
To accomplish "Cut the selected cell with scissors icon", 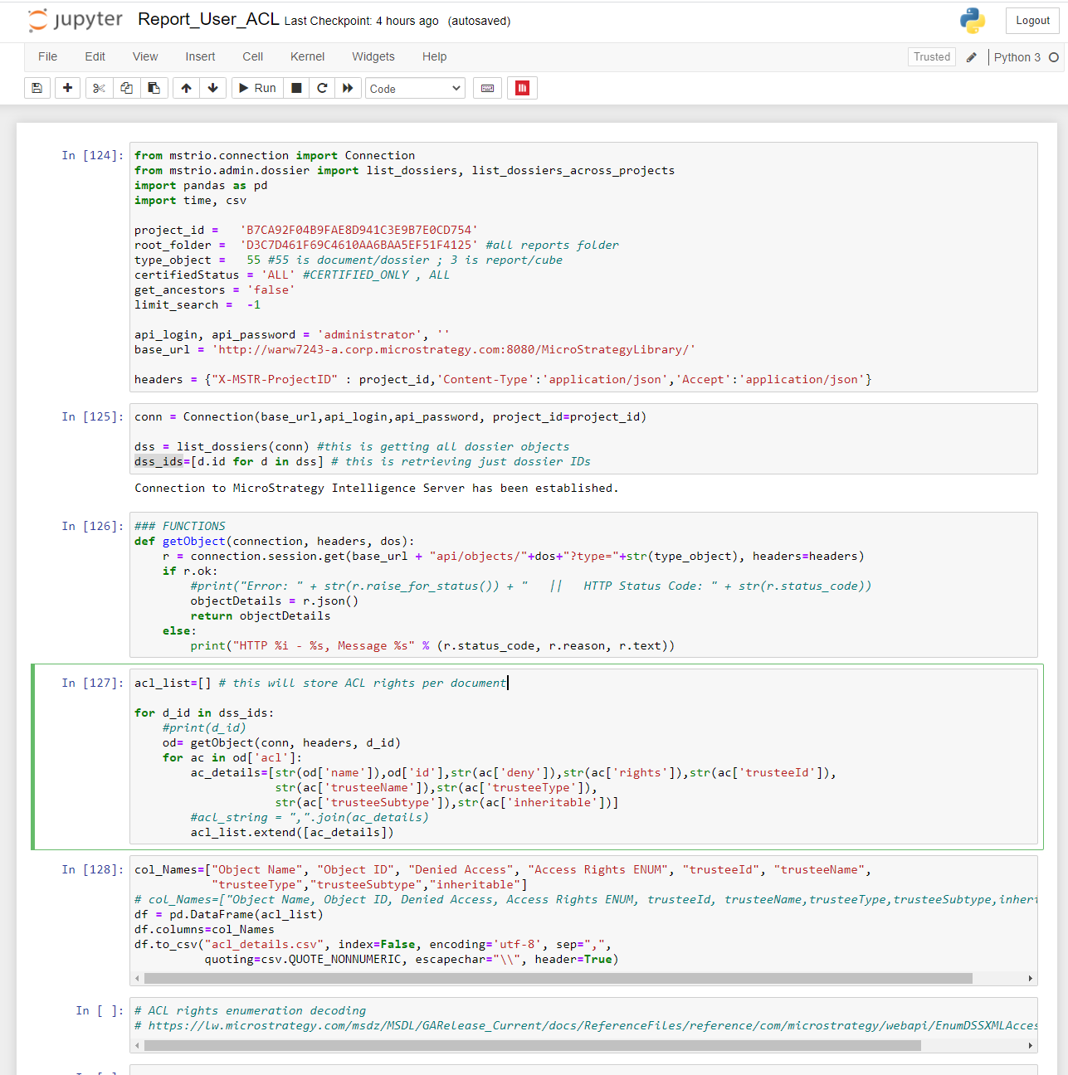I will (x=99, y=87).
